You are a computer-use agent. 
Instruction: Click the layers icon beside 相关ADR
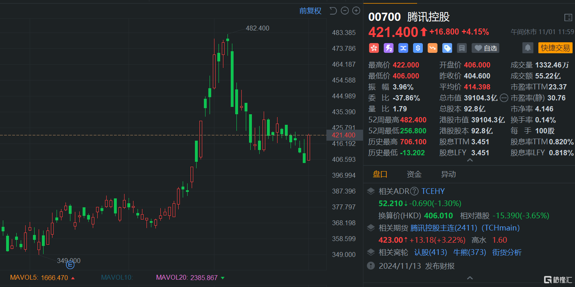[x=371, y=191]
